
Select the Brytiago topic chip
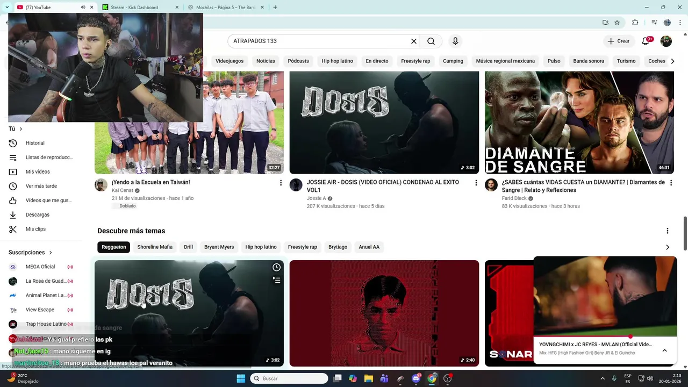point(338,247)
